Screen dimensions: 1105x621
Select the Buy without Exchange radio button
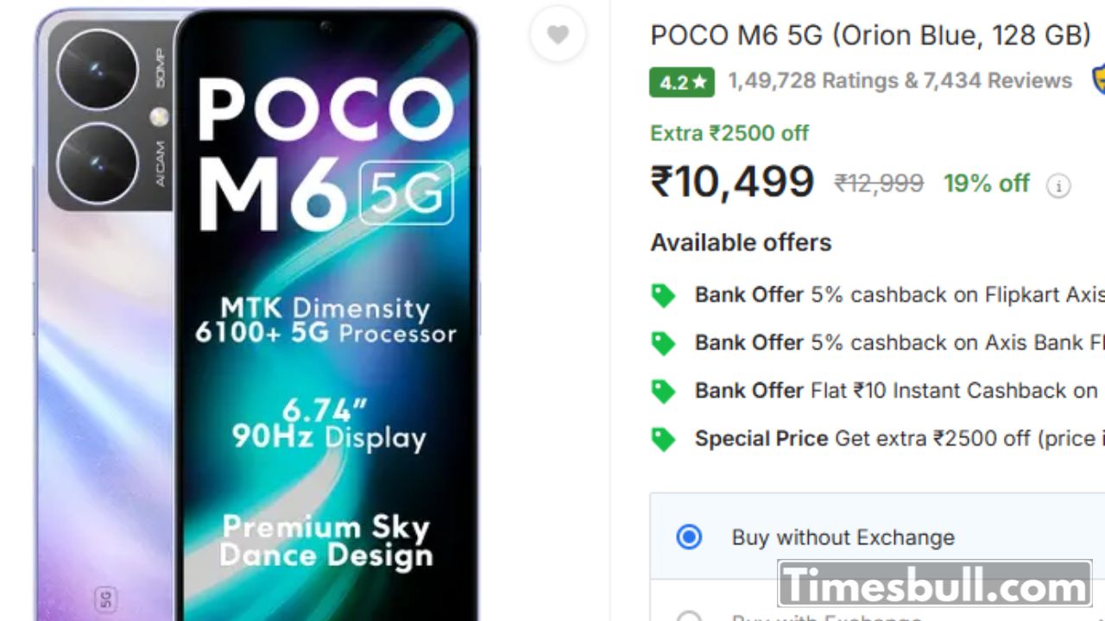[689, 537]
